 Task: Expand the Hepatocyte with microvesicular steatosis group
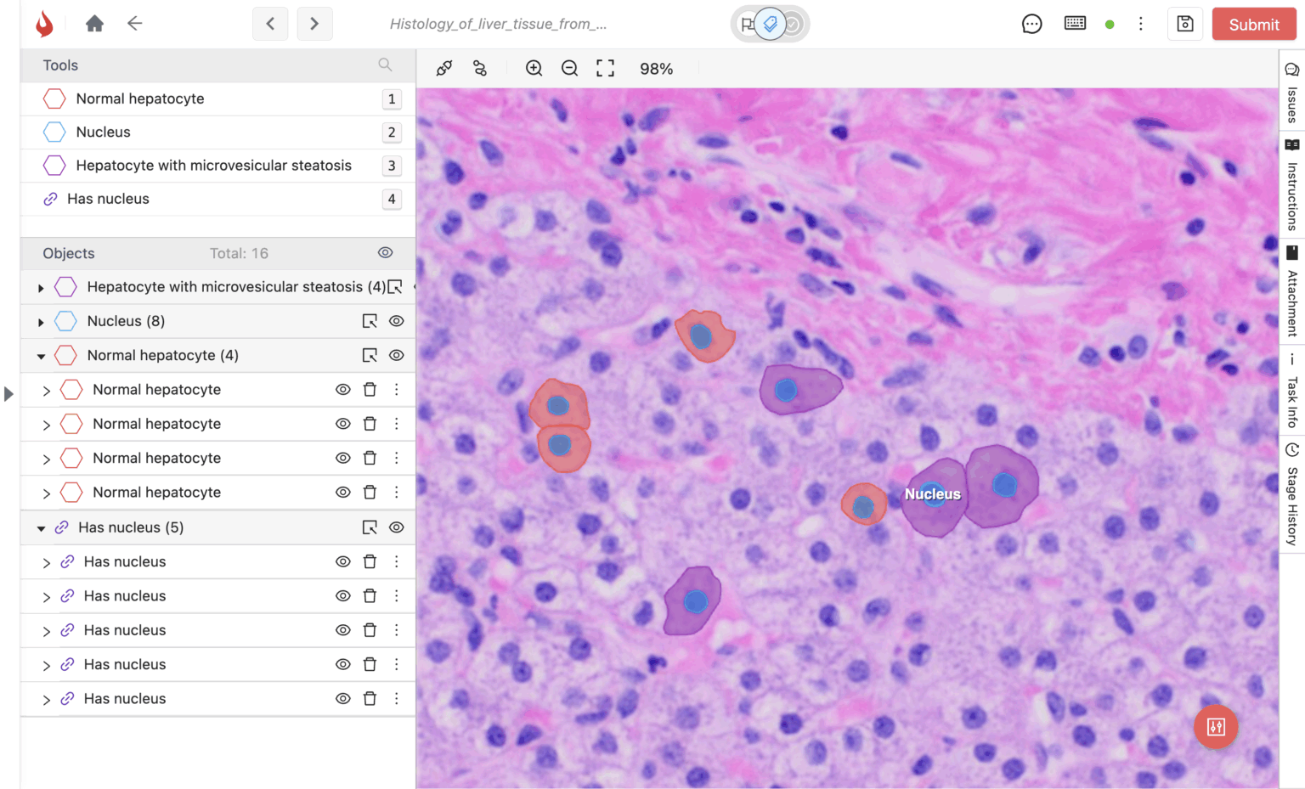[40, 287]
